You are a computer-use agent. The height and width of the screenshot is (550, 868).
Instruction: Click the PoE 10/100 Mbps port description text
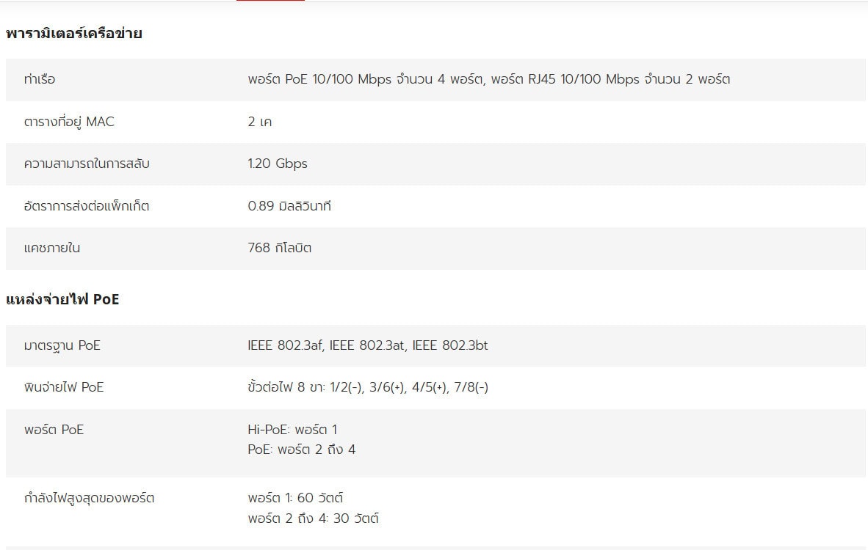488,79
